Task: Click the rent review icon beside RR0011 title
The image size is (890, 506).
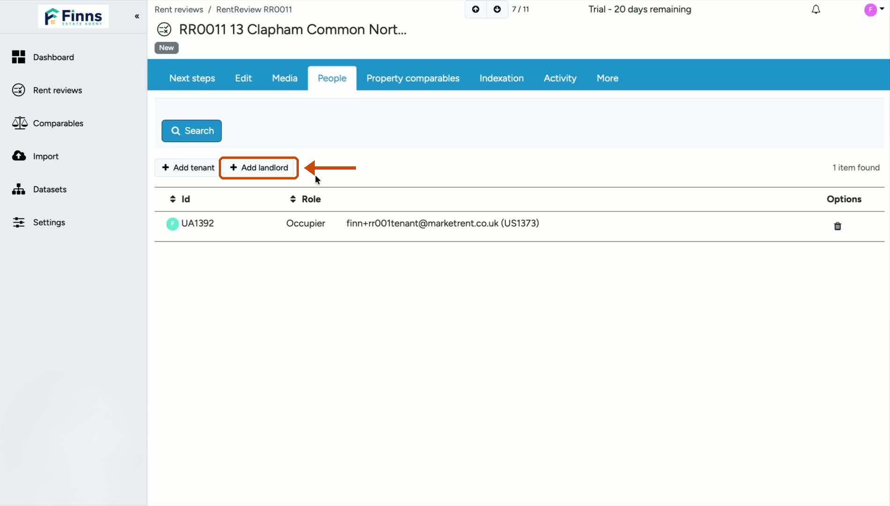Action: point(164,30)
